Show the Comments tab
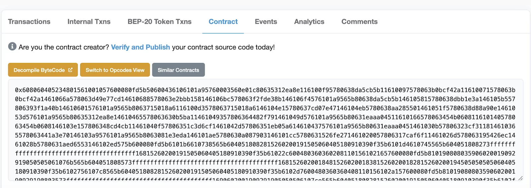The image size is (531, 188). pyautogui.click(x=359, y=22)
